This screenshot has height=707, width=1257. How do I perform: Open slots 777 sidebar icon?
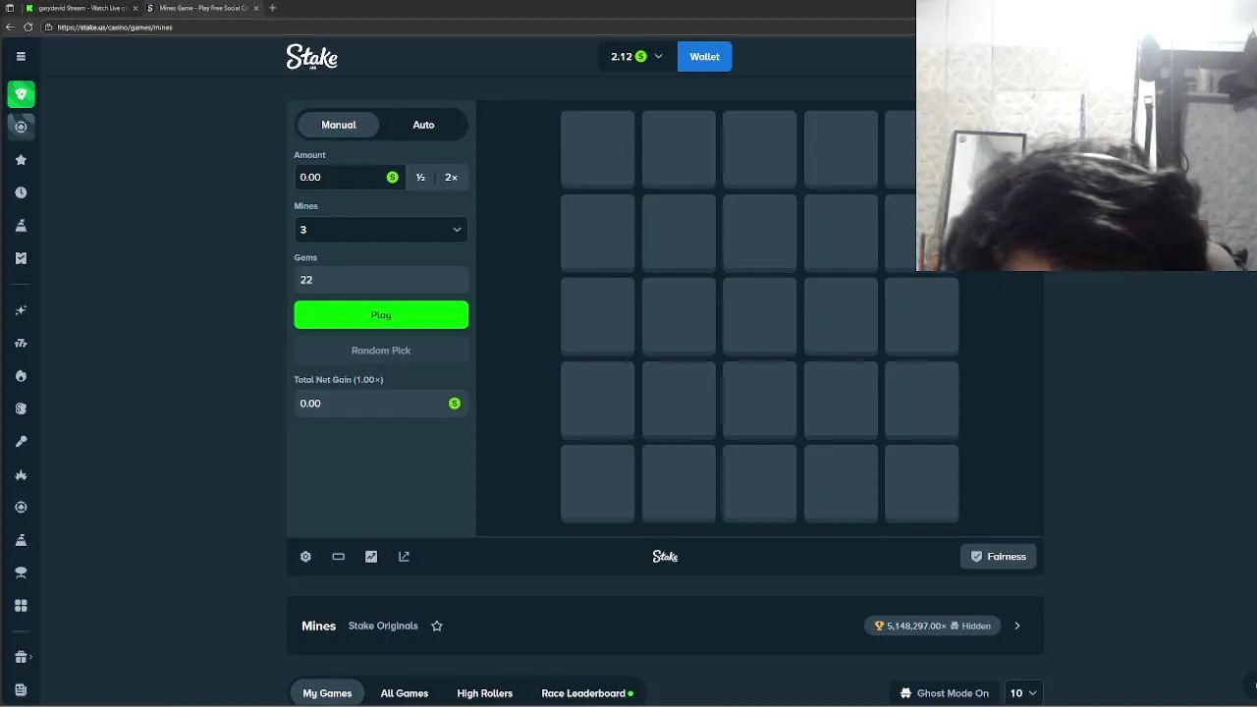21,343
